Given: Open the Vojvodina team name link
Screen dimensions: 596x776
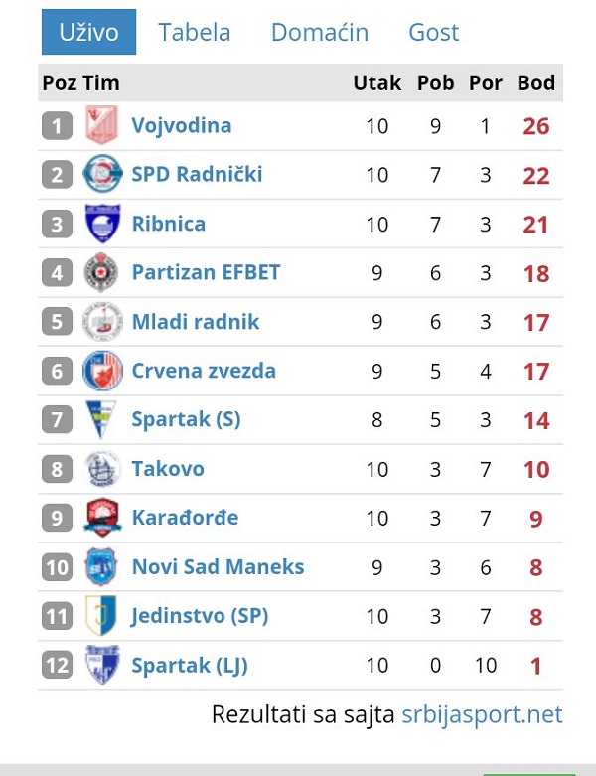Looking at the screenshot, I should (x=182, y=126).
